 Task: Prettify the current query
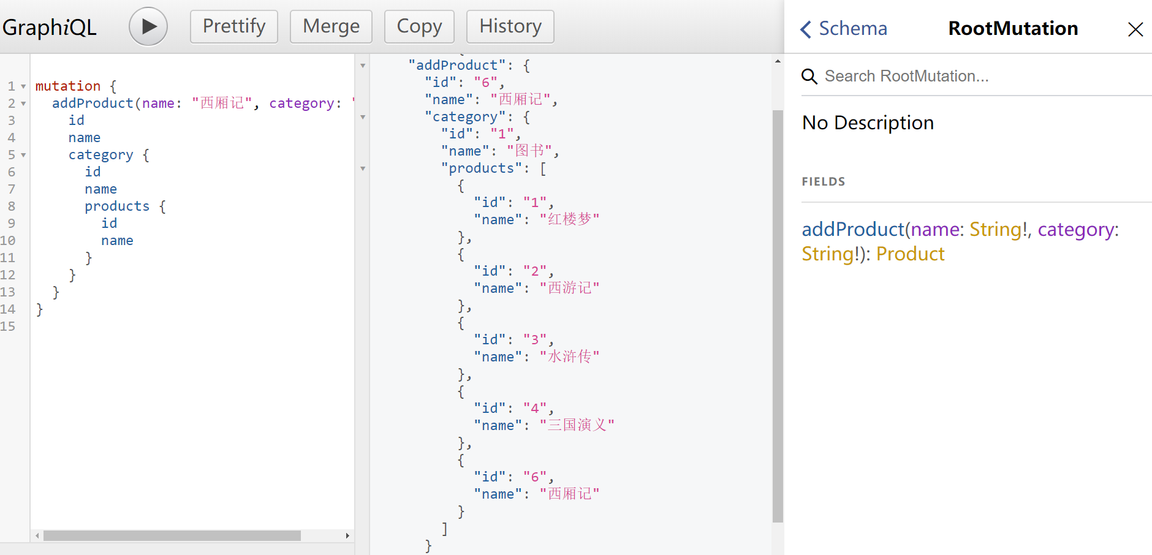234,26
